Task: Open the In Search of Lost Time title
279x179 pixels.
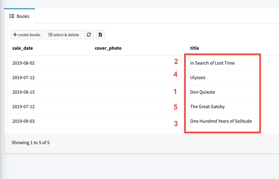Action: pyautogui.click(x=212, y=63)
